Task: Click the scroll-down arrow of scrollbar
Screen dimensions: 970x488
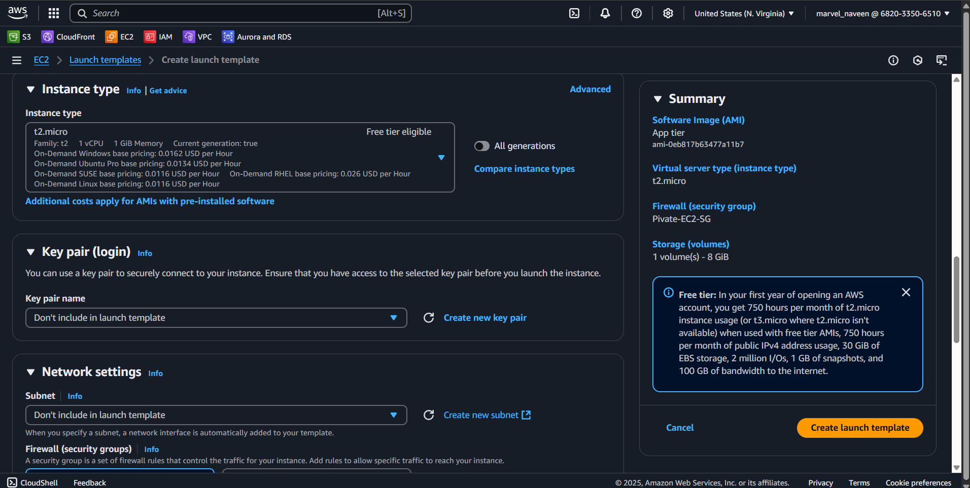Action: 956,468
